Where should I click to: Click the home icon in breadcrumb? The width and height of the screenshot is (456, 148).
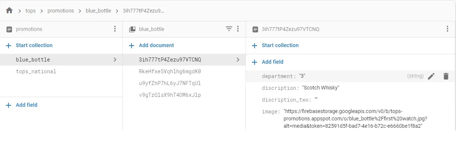pyautogui.click(x=9, y=11)
